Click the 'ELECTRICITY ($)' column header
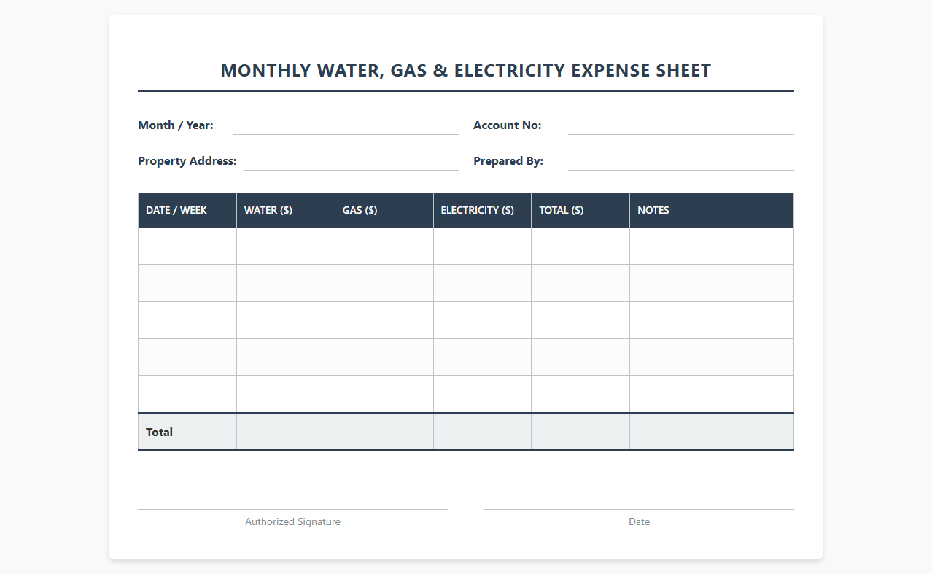Viewport: 932px width, 574px height. (x=482, y=210)
